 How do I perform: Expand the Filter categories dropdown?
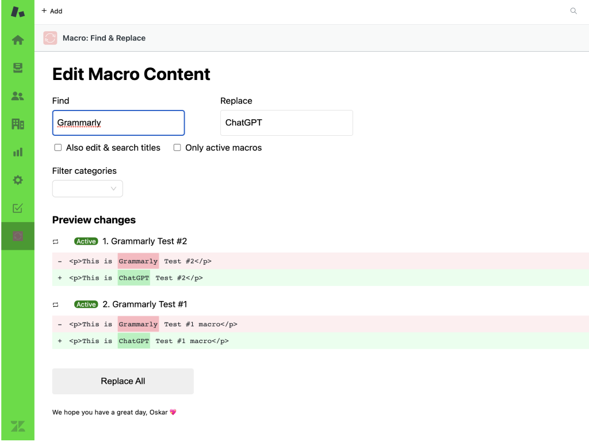(x=87, y=189)
